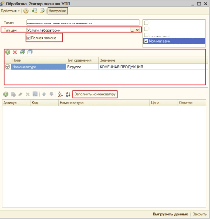
Task: Click the Заполнить номенклатуру button
Action: click(95, 94)
